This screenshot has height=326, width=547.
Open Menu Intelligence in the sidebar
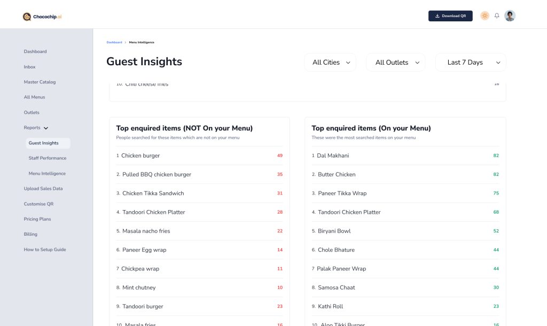(47, 174)
